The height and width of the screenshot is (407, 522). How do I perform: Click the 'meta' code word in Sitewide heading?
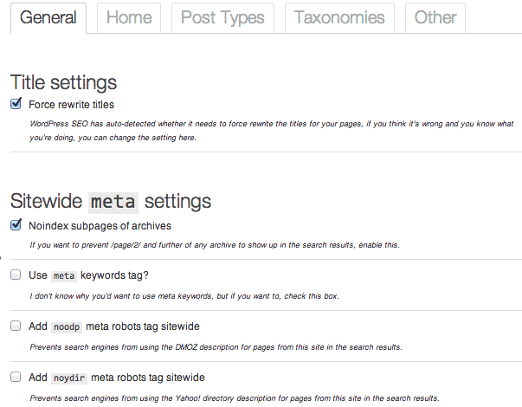click(x=113, y=202)
